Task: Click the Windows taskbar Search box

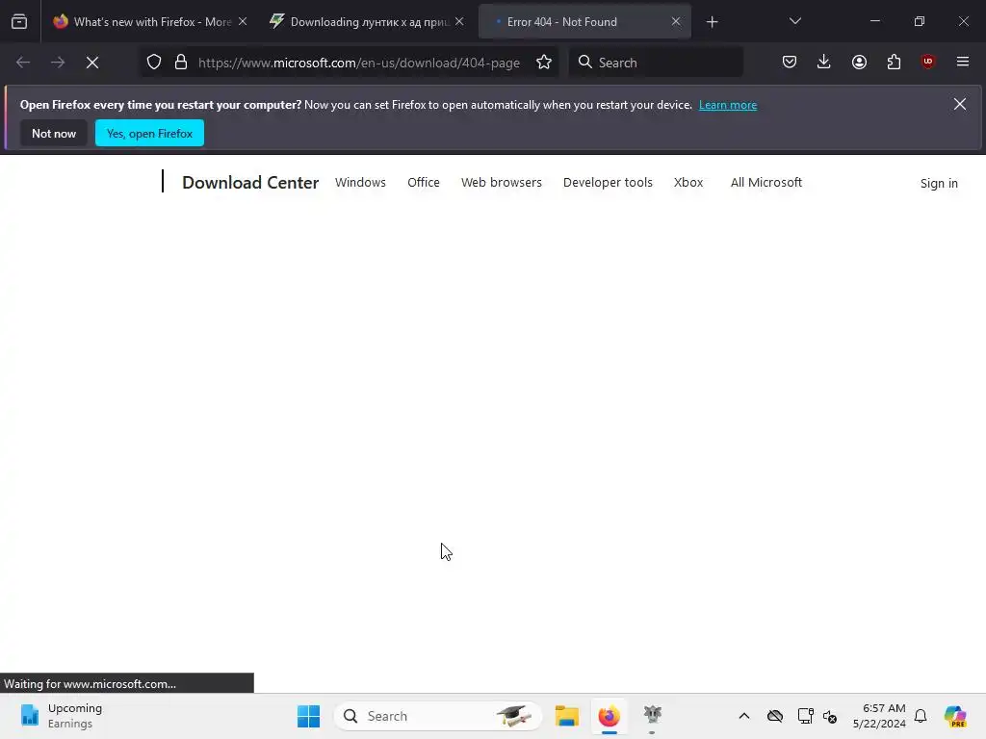Action: click(x=438, y=716)
